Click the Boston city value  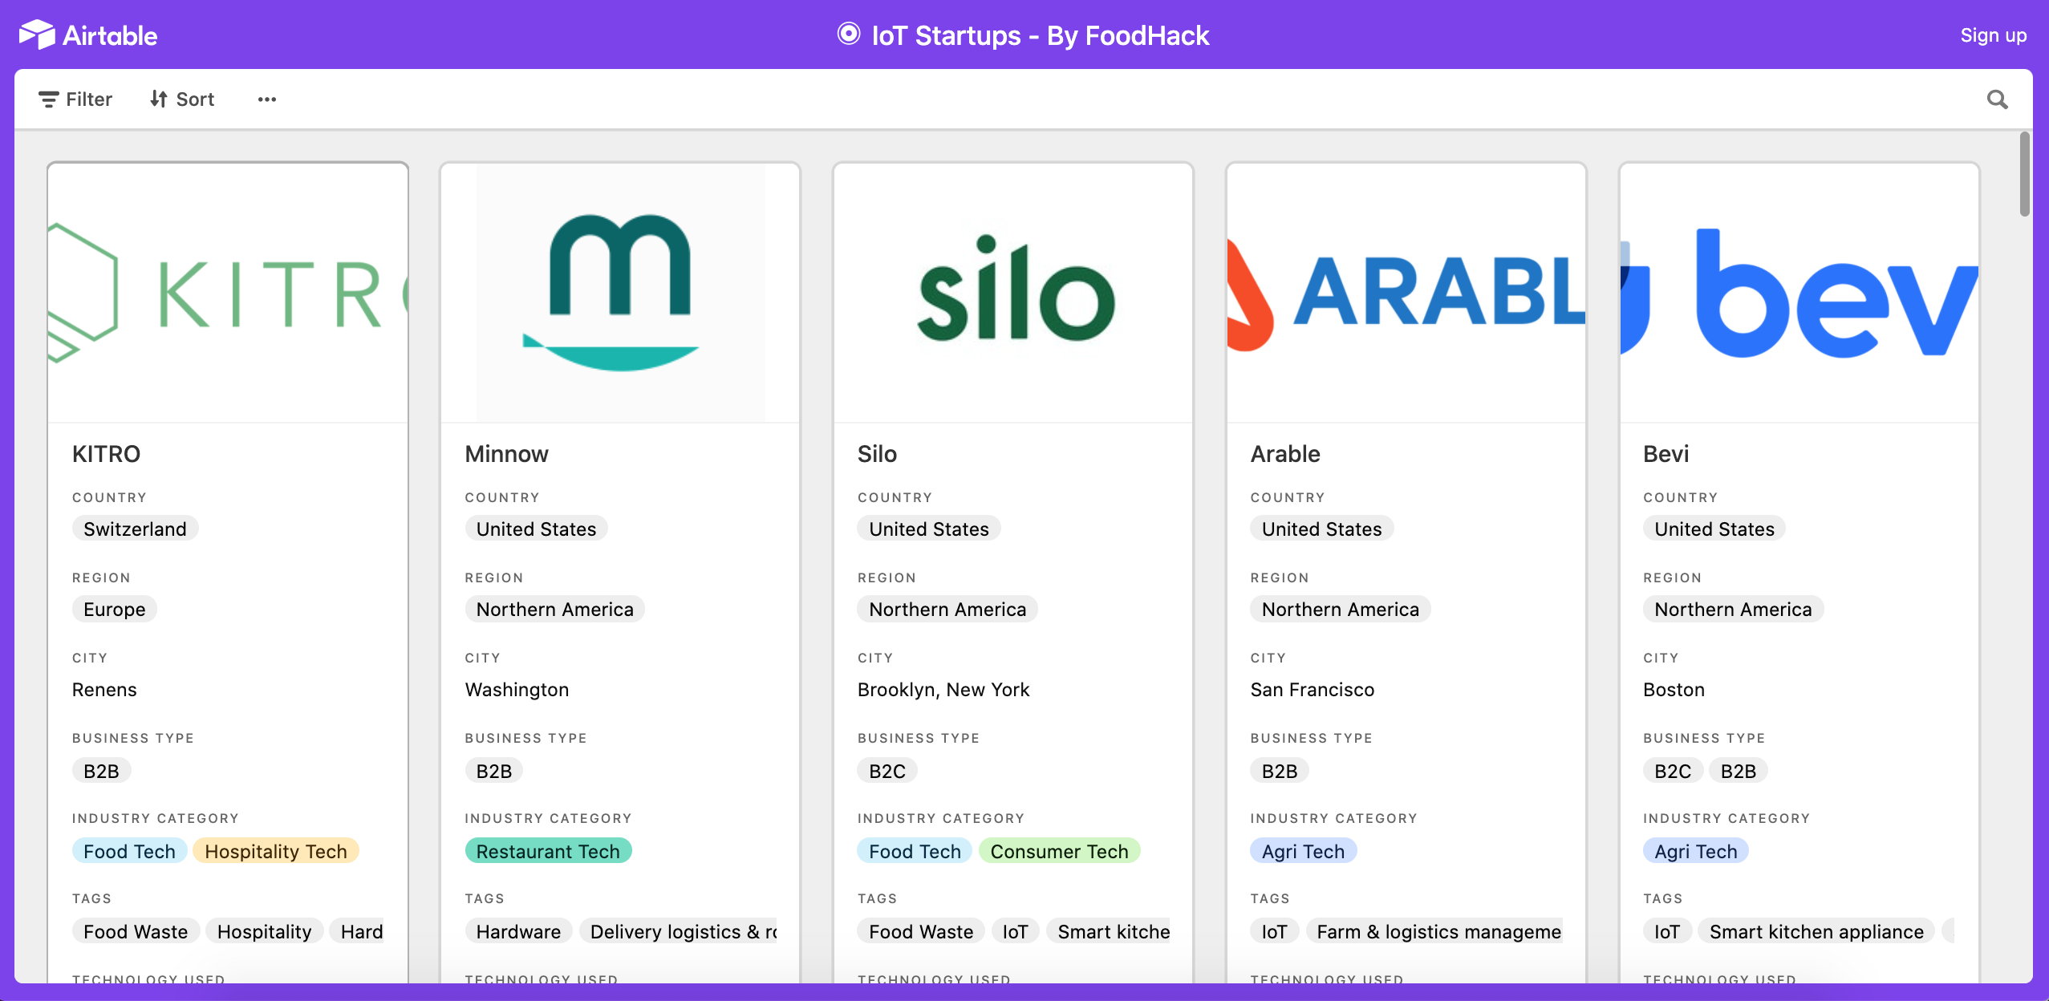click(1674, 690)
